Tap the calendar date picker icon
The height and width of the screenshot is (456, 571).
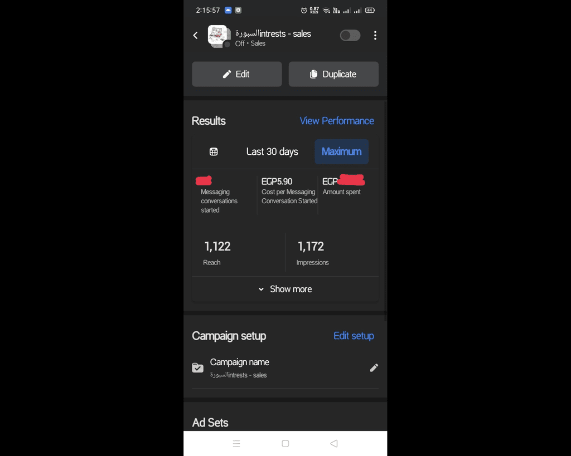[x=214, y=151]
